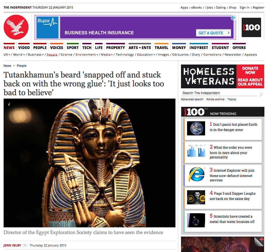Open the Advanced search link
Image resolution: width=268 pixels, height=252 pixels.
[192, 99]
